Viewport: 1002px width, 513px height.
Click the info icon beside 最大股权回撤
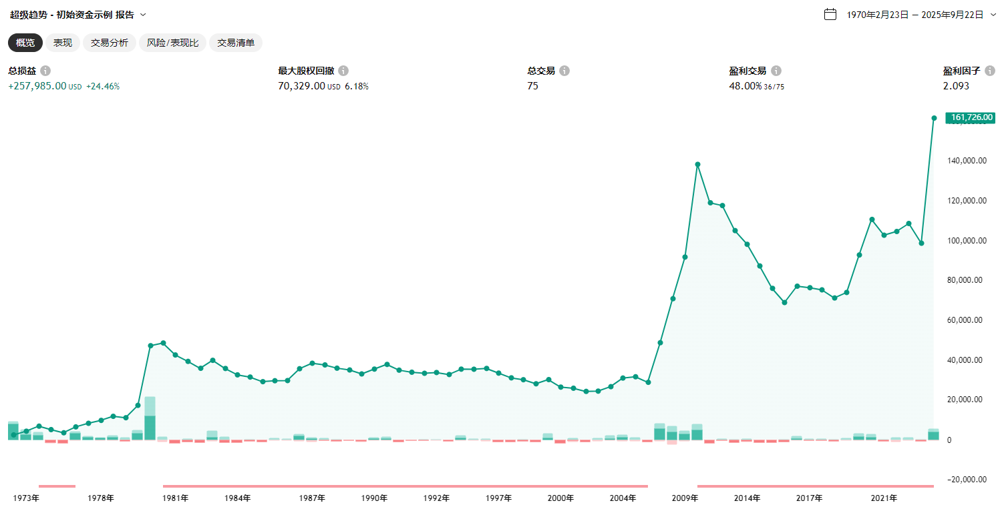pyautogui.click(x=343, y=71)
